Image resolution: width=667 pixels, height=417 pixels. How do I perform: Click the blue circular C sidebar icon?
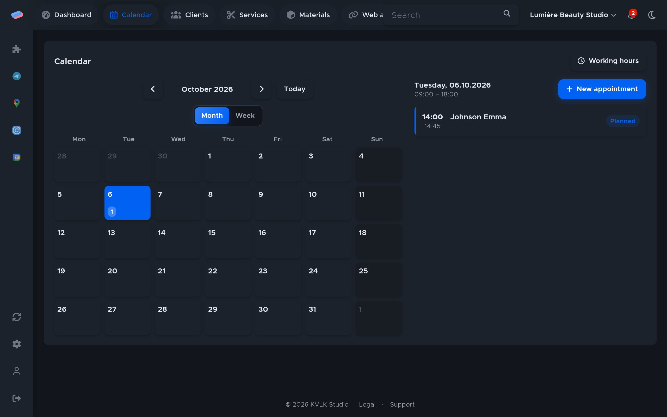point(16,130)
